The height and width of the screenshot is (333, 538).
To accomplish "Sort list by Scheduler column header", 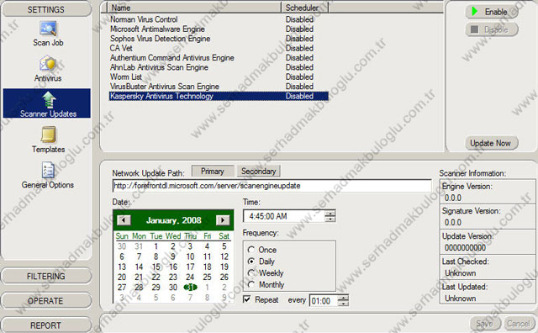I will tap(304, 8).
